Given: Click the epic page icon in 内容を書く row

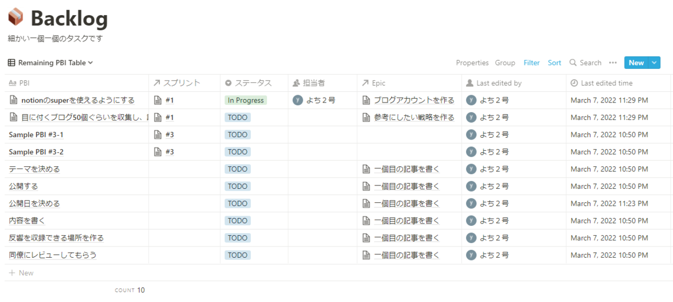Looking at the screenshot, I should [x=366, y=221].
